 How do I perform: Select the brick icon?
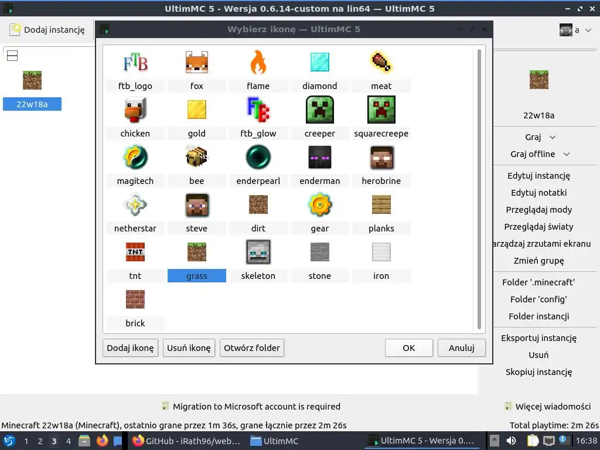135,299
